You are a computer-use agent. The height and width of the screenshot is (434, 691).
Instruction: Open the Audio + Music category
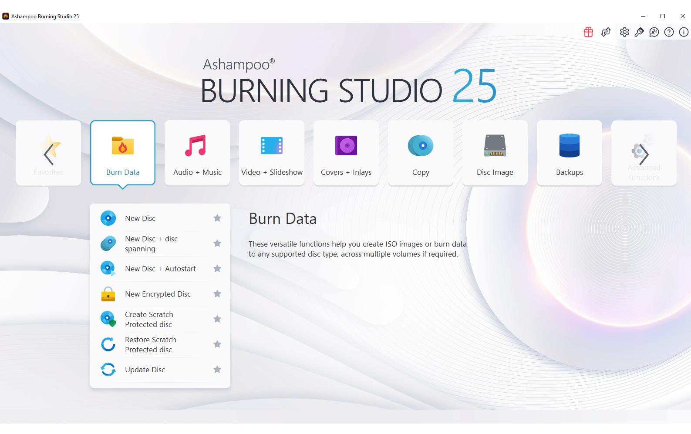[x=197, y=153]
